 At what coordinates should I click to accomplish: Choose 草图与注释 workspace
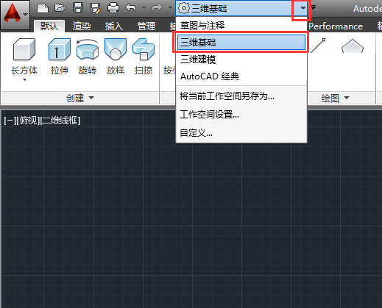(241, 25)
